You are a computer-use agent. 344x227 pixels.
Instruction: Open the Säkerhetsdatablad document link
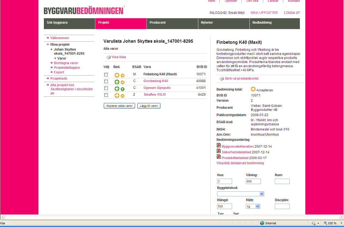pos(236,152)
